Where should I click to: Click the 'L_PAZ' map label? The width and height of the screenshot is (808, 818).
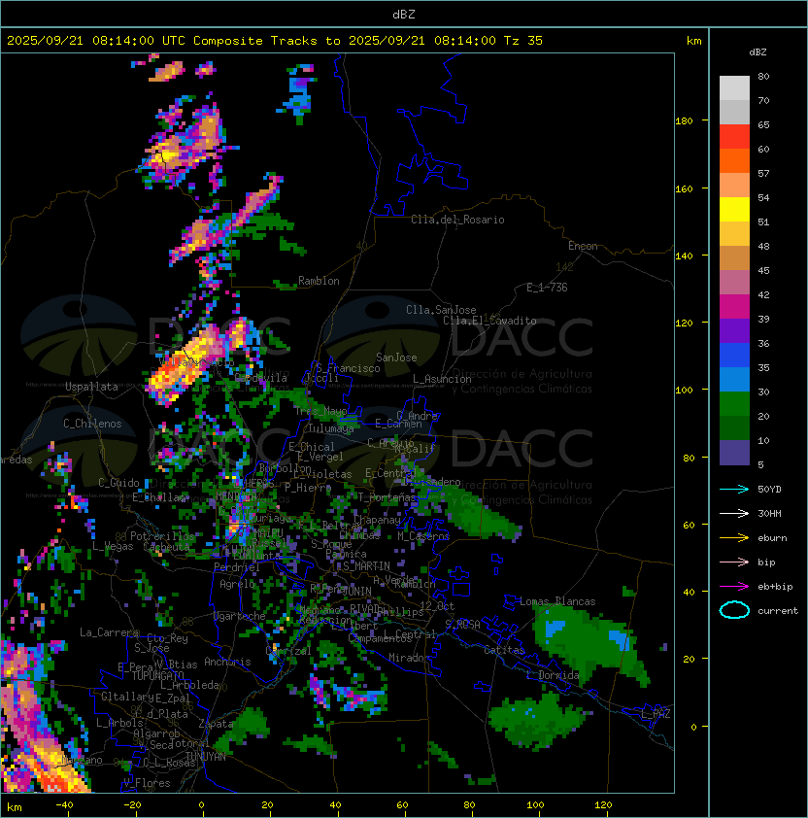pos(656,714)
